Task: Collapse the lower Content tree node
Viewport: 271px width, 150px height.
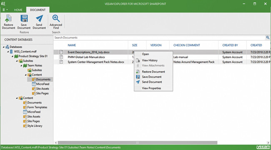Action: (17, 98)
